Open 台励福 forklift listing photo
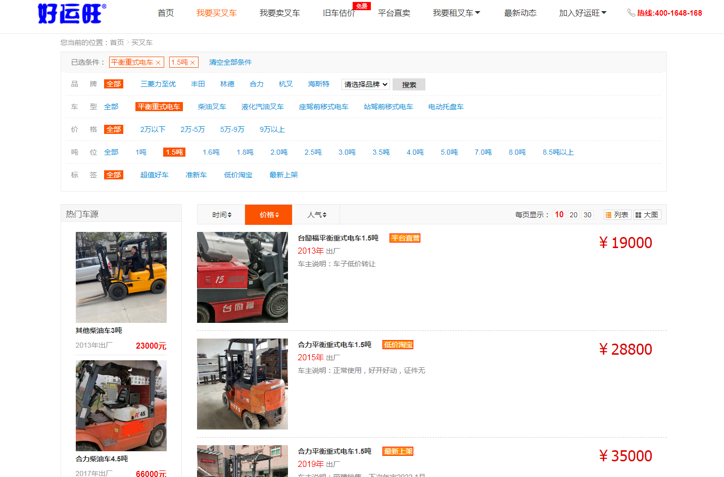The width and height of the screenshot is (724, 477). [243, 277]
